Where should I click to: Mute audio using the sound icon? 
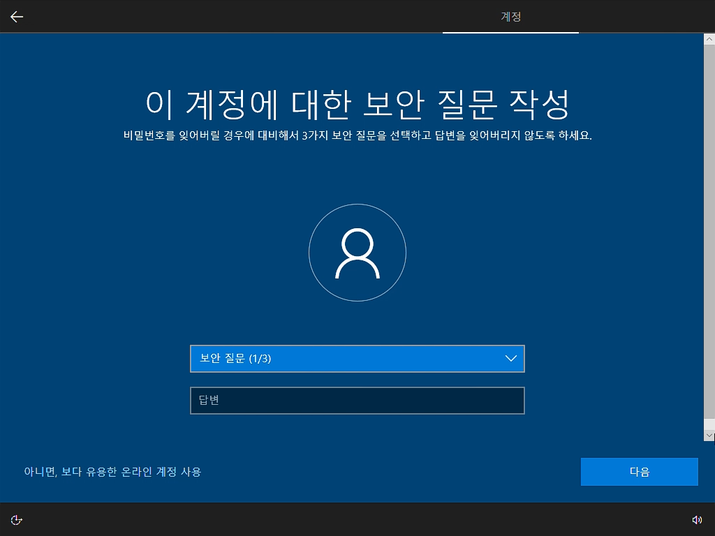tap(698, 519)
